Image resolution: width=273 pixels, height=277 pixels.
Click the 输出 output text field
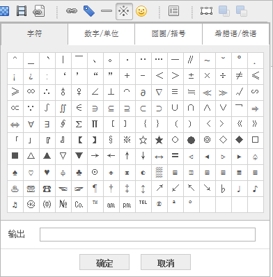[x=148, y=235]
